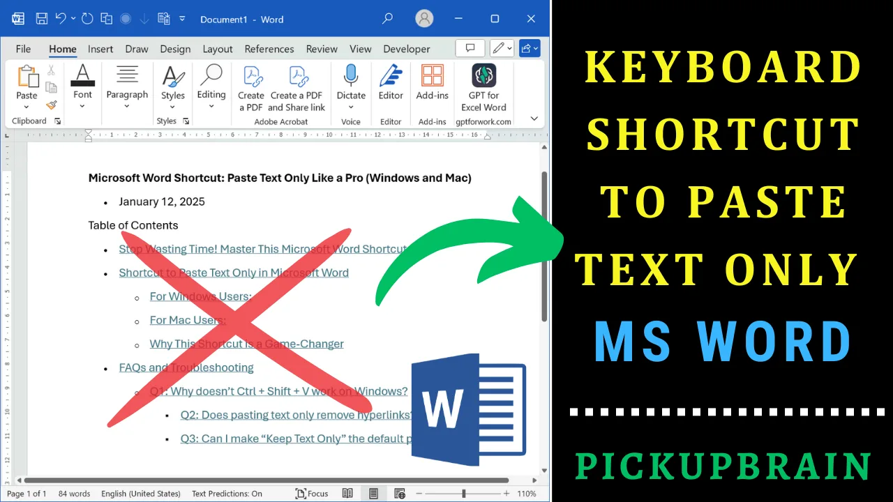Click Text Predictions: On in status bar

[x=227, y=494]
